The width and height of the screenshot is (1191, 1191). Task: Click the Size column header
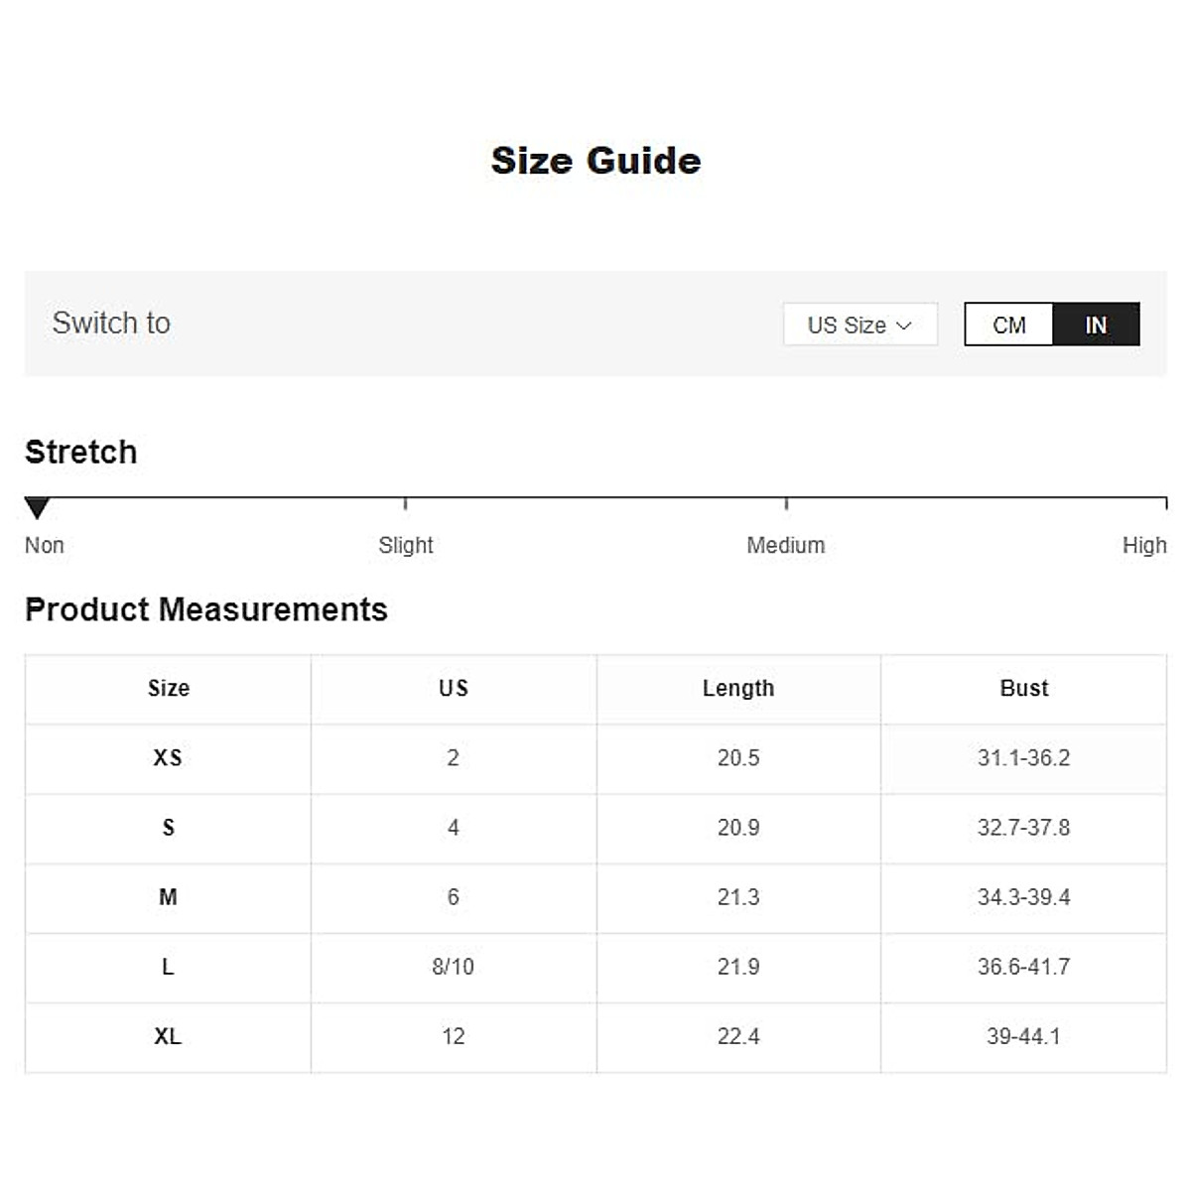[x=168, y=689]
